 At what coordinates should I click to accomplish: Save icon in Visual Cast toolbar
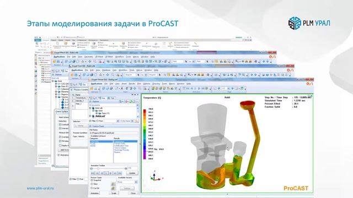tap(76, 75)
